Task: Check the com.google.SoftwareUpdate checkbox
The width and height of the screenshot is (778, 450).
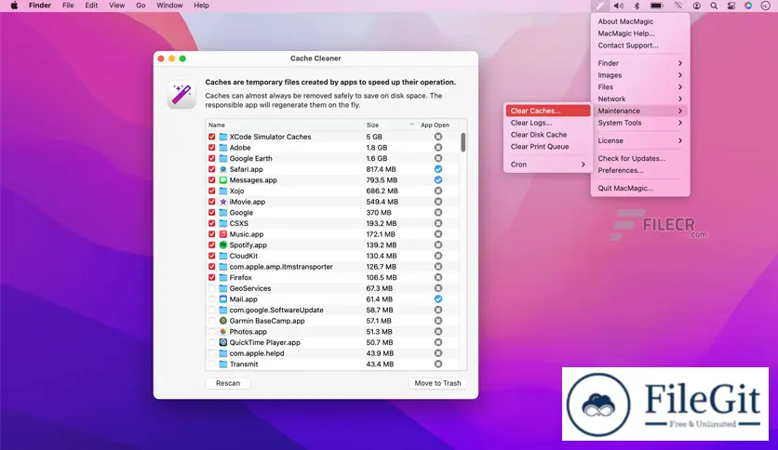Action: (x=212, y=310)
